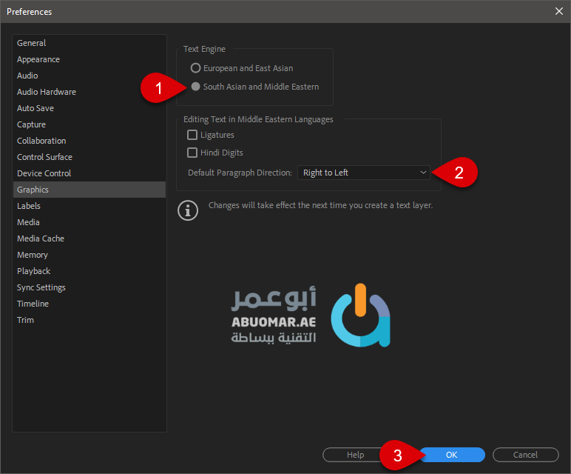Select Graphics in the preferences list
This screenshot has width=571, height=474.
tap(33, 190)
